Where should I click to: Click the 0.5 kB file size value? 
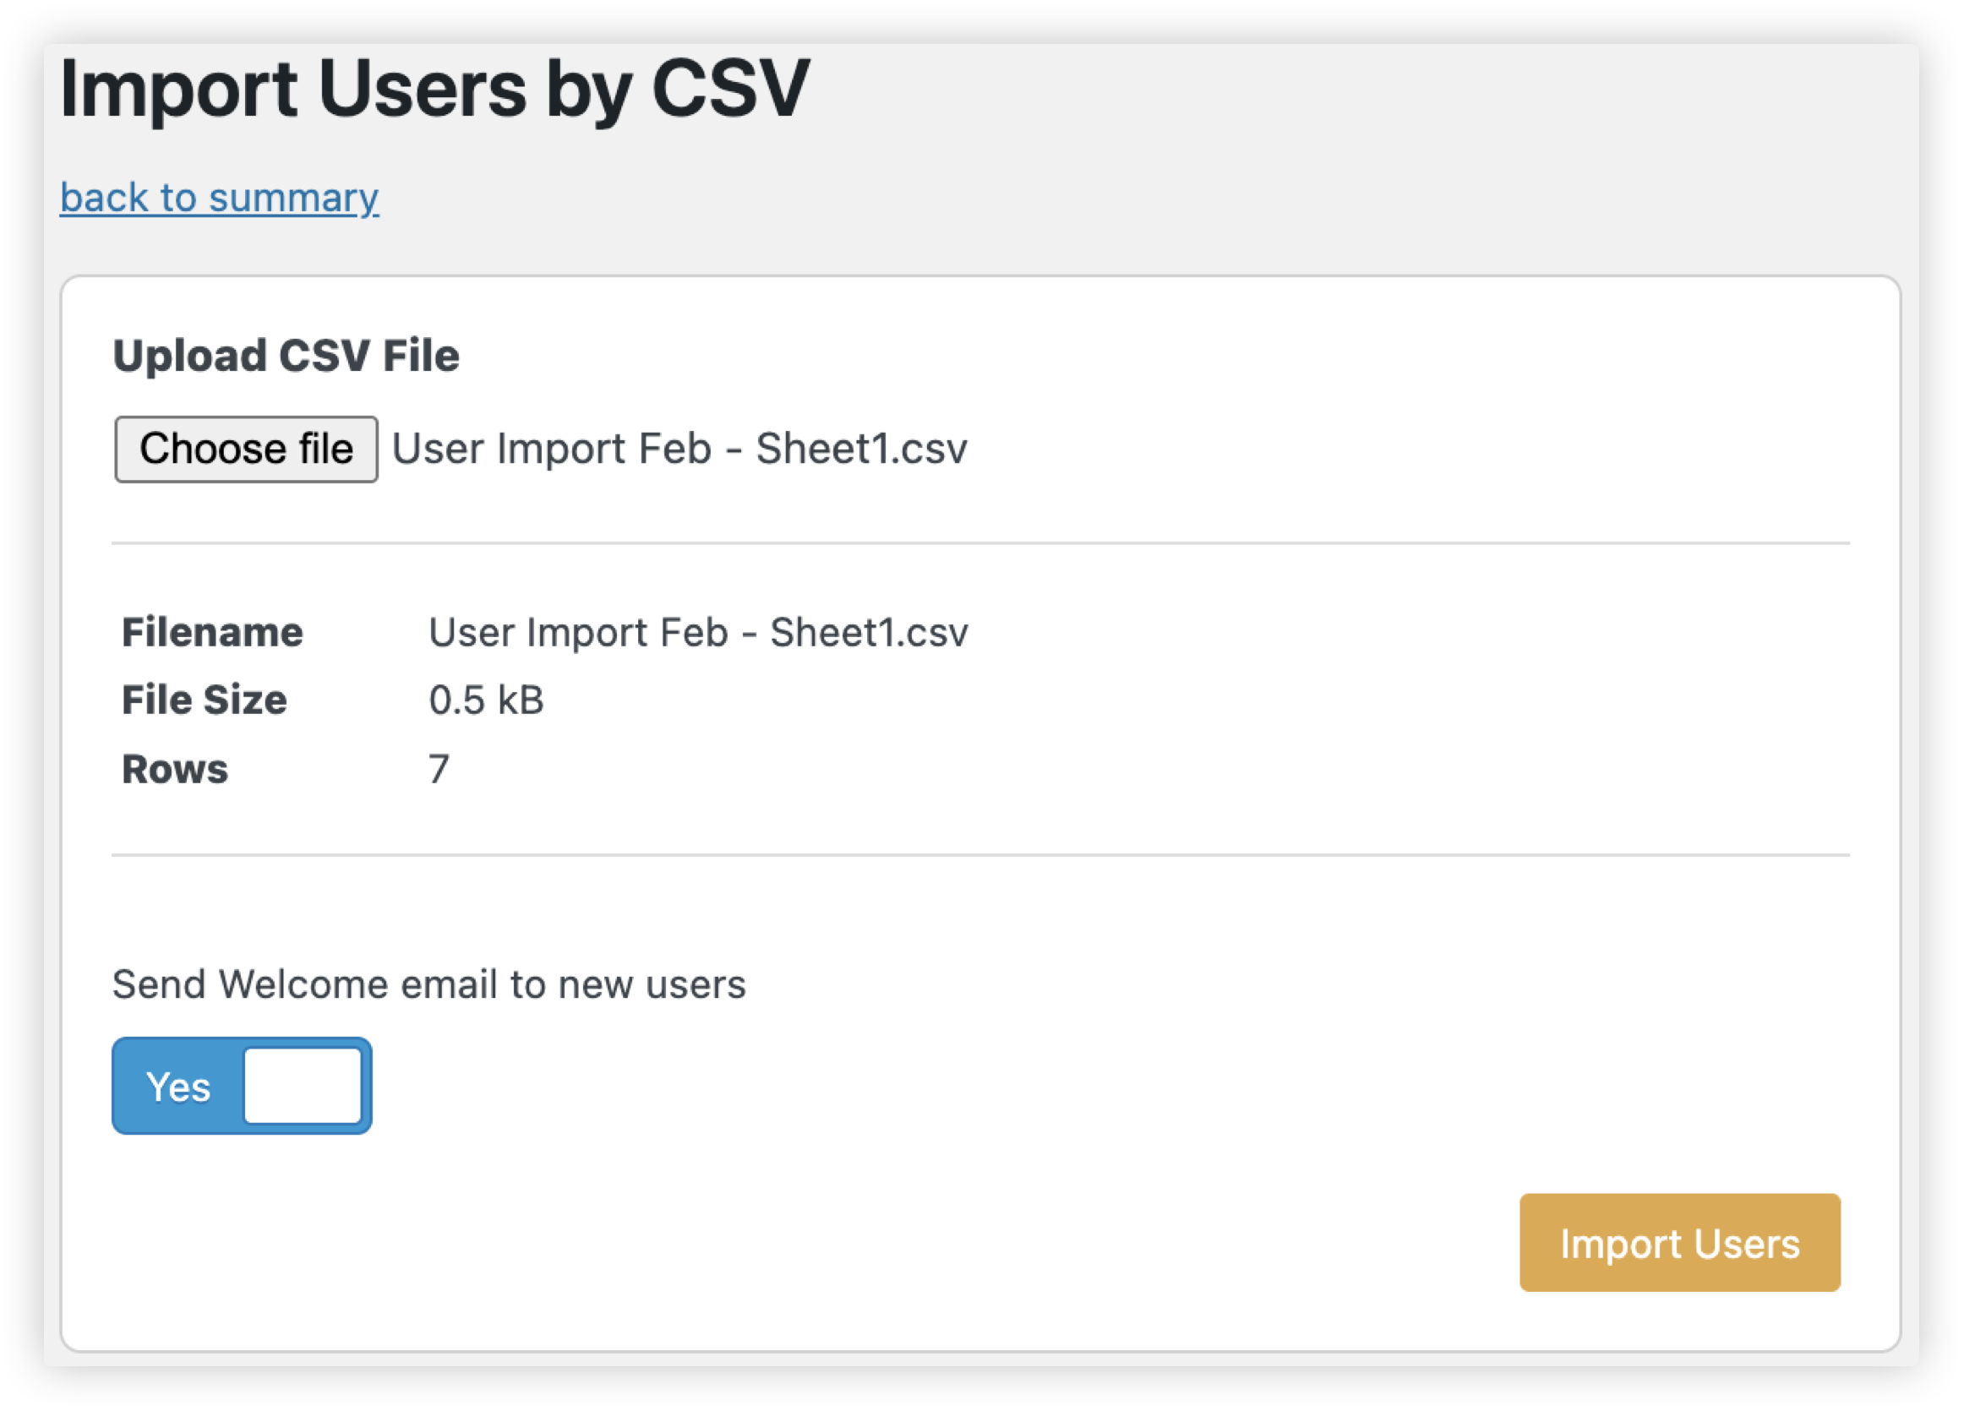tap(486, 700)
